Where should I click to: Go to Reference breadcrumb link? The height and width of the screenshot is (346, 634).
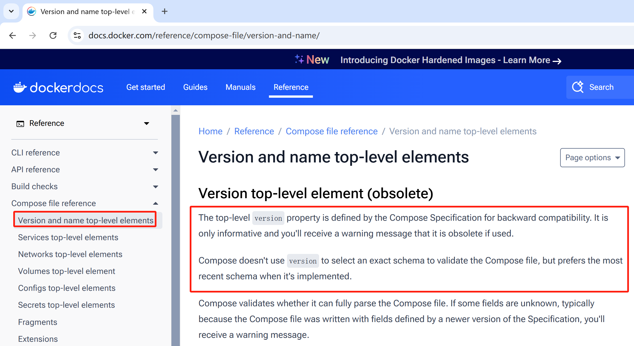[x=254, y=131]
